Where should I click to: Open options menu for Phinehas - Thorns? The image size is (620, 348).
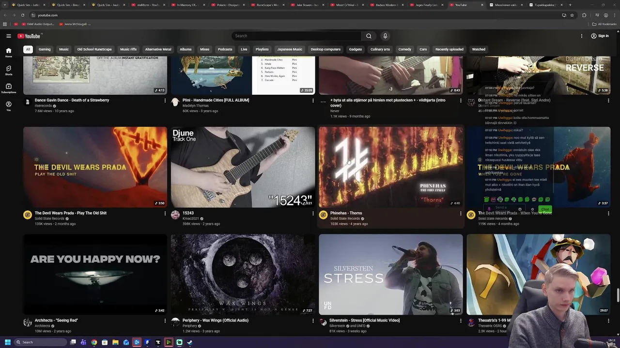coord(461,213)
